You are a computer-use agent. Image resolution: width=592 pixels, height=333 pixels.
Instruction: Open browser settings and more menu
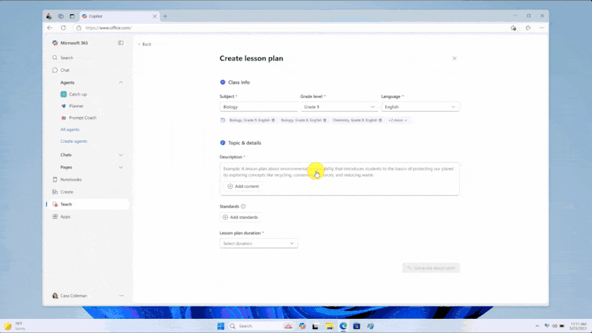tap(542, 28)
